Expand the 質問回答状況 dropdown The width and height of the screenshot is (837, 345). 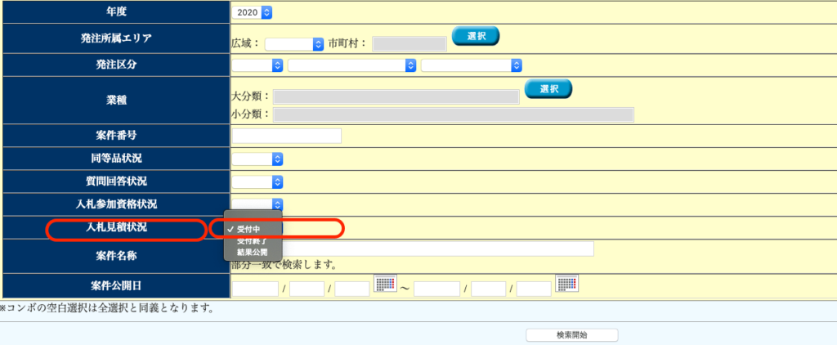pos(257,181)
